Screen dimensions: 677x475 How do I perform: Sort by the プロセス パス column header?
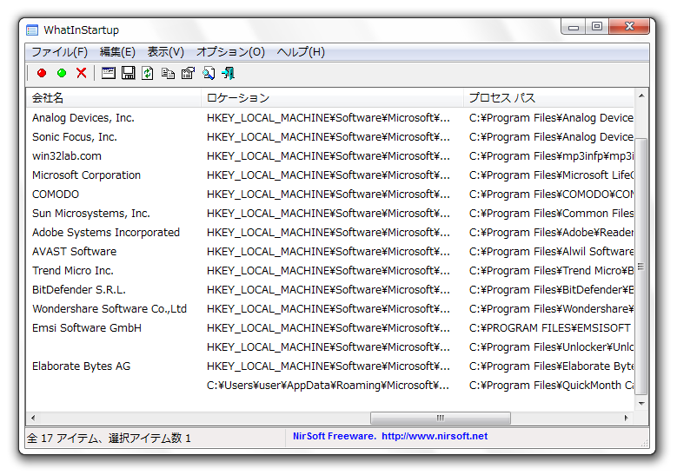coord(548,98)
